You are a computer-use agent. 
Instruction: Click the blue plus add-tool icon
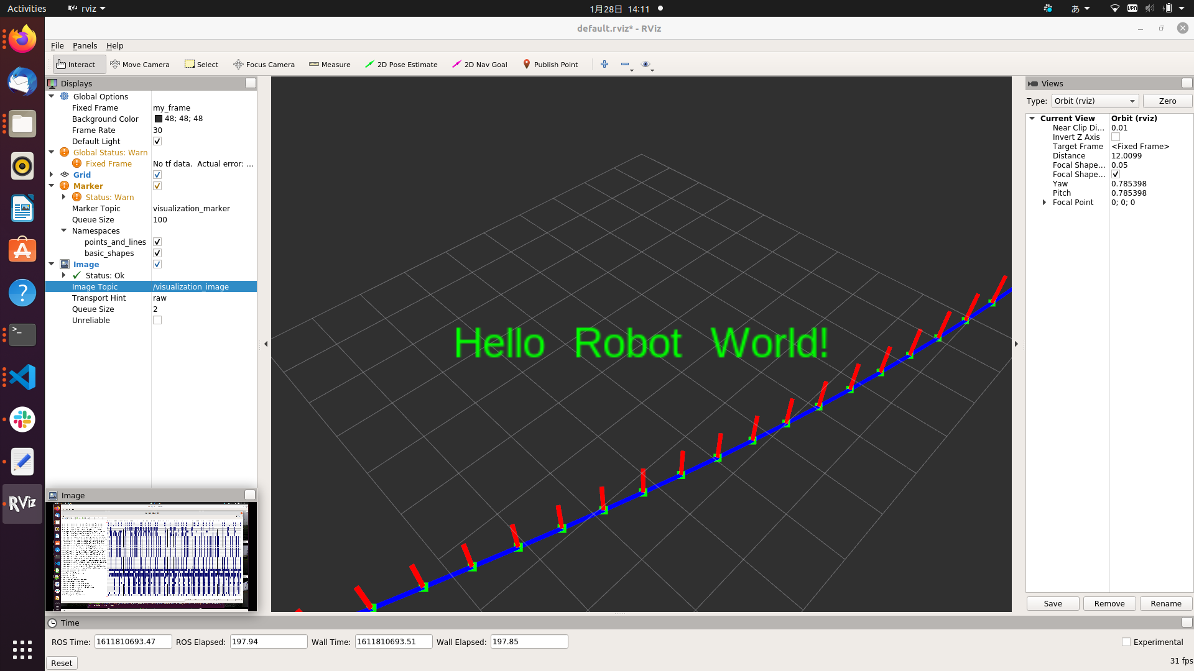604,64
